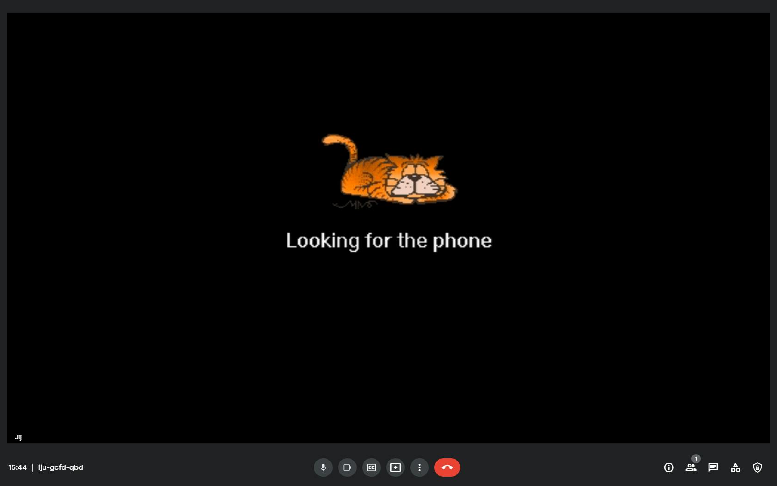Image resolution: width=777 pixels, height=486 pixels.
Task: Open host controls shield icon
Action: point(758,467)
